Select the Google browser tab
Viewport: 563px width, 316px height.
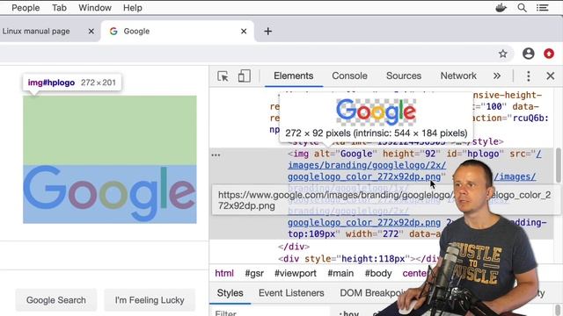pyautogui.click(x=178, y=32)
